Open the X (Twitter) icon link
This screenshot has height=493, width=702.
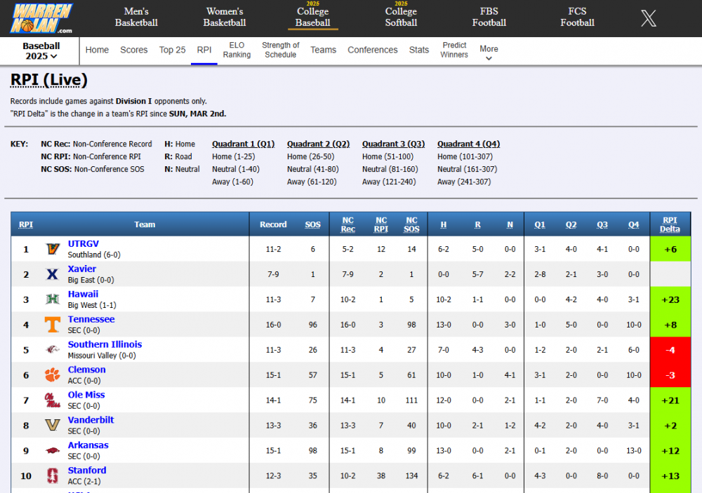[649, 18]
